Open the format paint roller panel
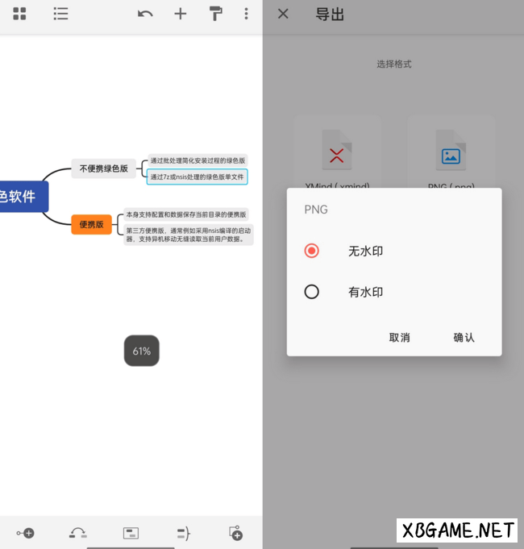 pyautogui.click(x=216, y=14)
